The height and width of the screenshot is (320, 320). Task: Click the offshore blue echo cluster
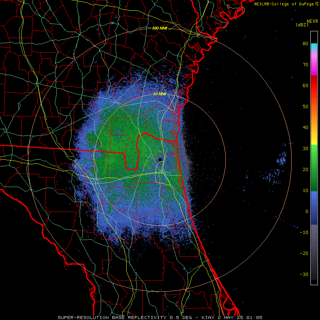282,158
